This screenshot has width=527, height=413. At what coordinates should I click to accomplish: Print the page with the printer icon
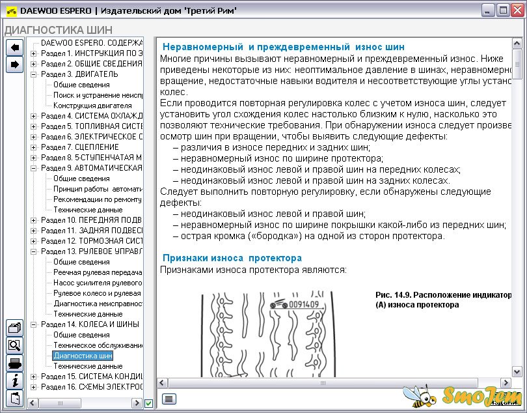click(14, 363)
